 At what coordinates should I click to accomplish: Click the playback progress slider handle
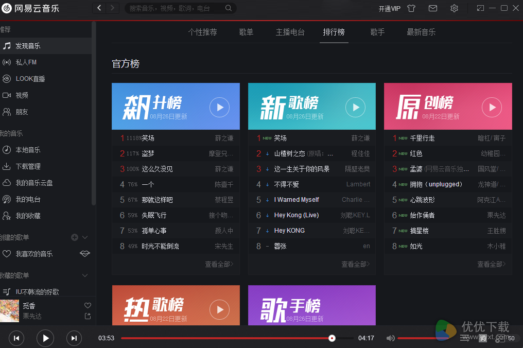(x=332, y=338)
